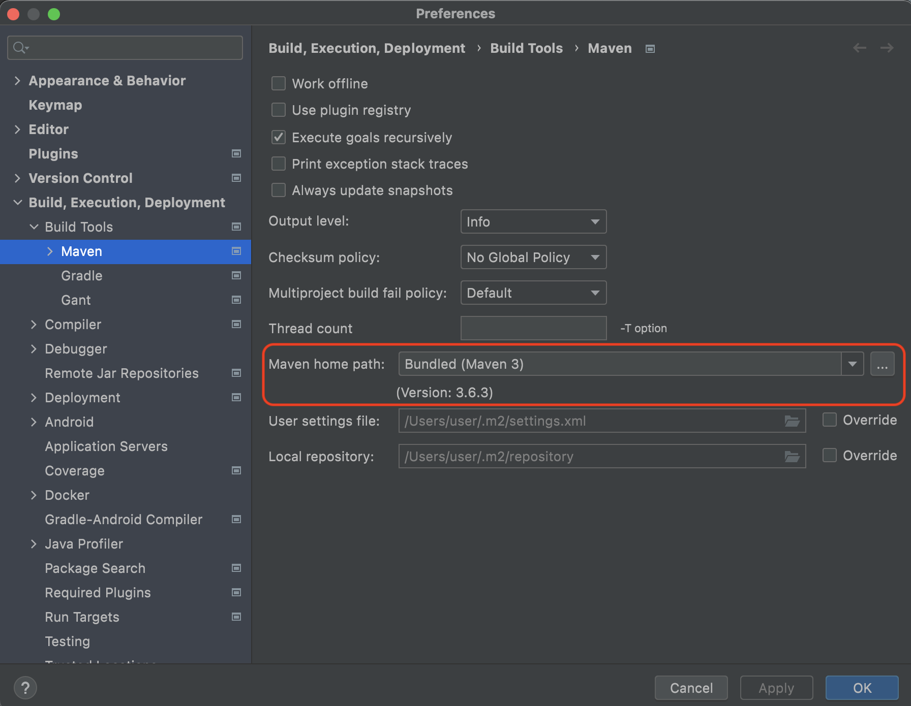Viewport: 911px width, 706px height.
Task: Click the project-level icon beside Gradle-Android Compiler
Action: 236,519
